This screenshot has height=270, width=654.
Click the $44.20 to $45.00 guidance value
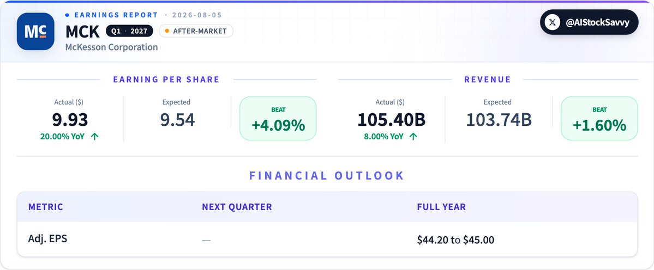tap(455, 240)
